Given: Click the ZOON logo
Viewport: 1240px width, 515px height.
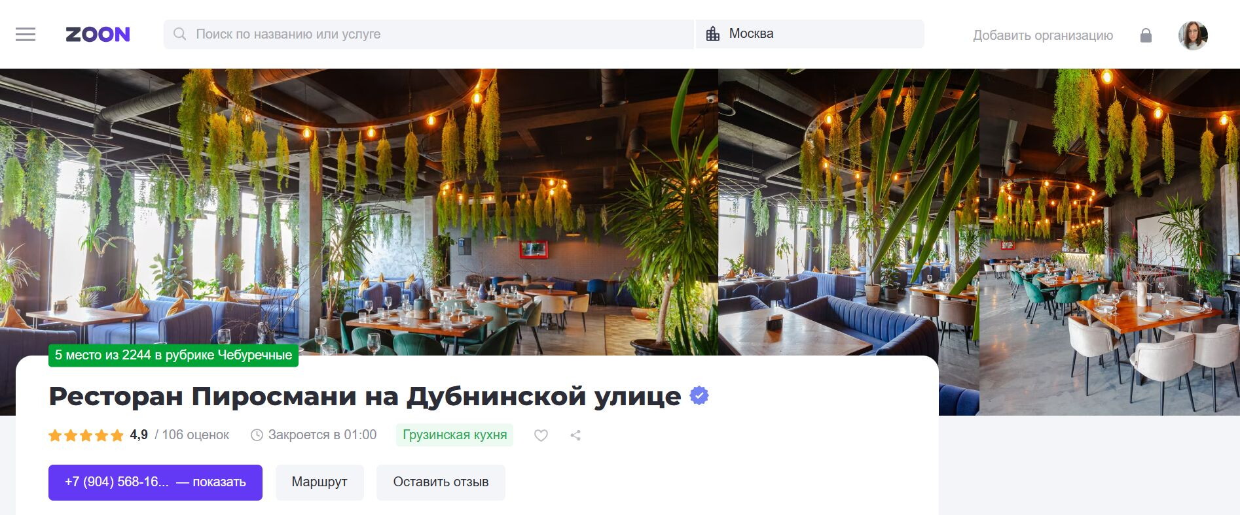Looking at the screenshot, I should tap(98, 34).
